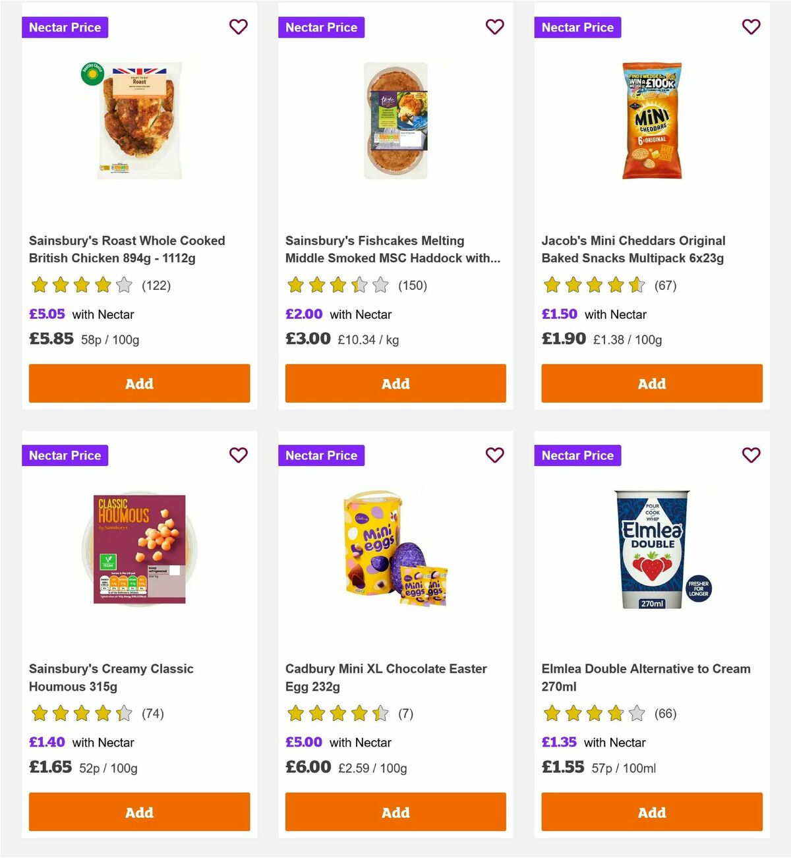The width and height of the screenshot is (791, 858).
Task: Favourite Sainsbury's Creamy Classic Houmous
Action: coord(238,455)
